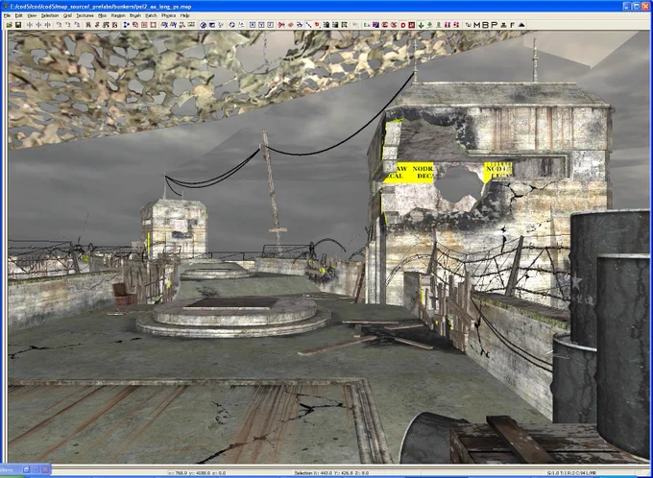Image resolution: width=653 pixels, height=478 pixels.
Task: Open the Region menu
Action: click(118, 15)
